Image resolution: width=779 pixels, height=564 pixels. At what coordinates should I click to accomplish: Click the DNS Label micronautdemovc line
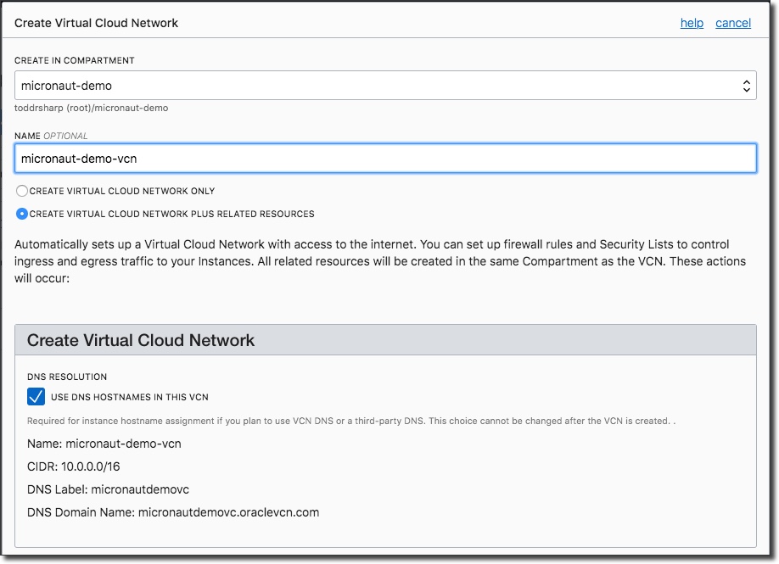[x=109, y=489]
